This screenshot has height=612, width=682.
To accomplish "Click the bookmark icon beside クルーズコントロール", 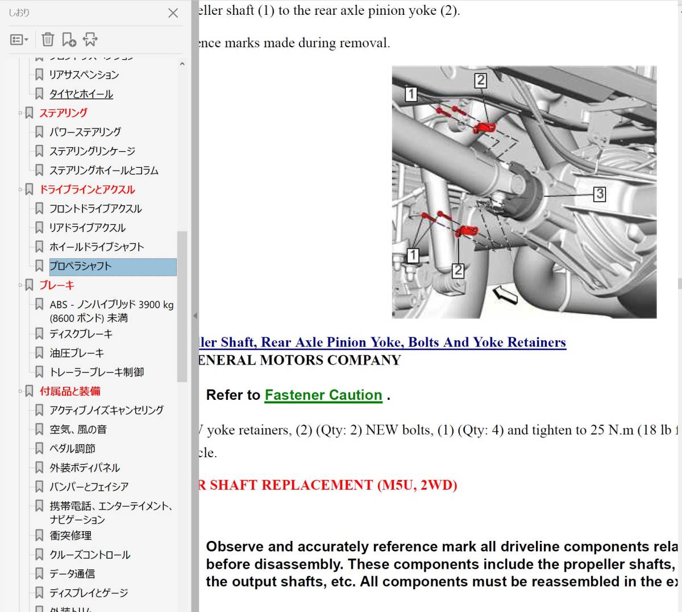I will pyautogui.click(x=39, y=555).
